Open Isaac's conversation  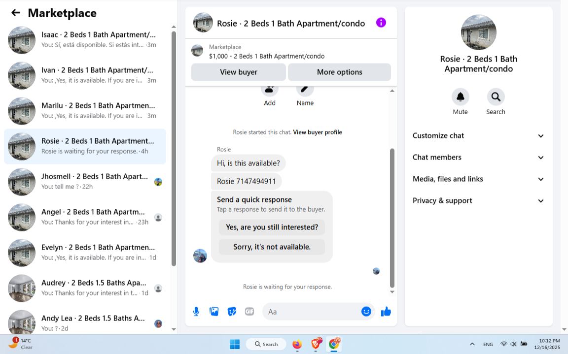(x=85, y=40)
